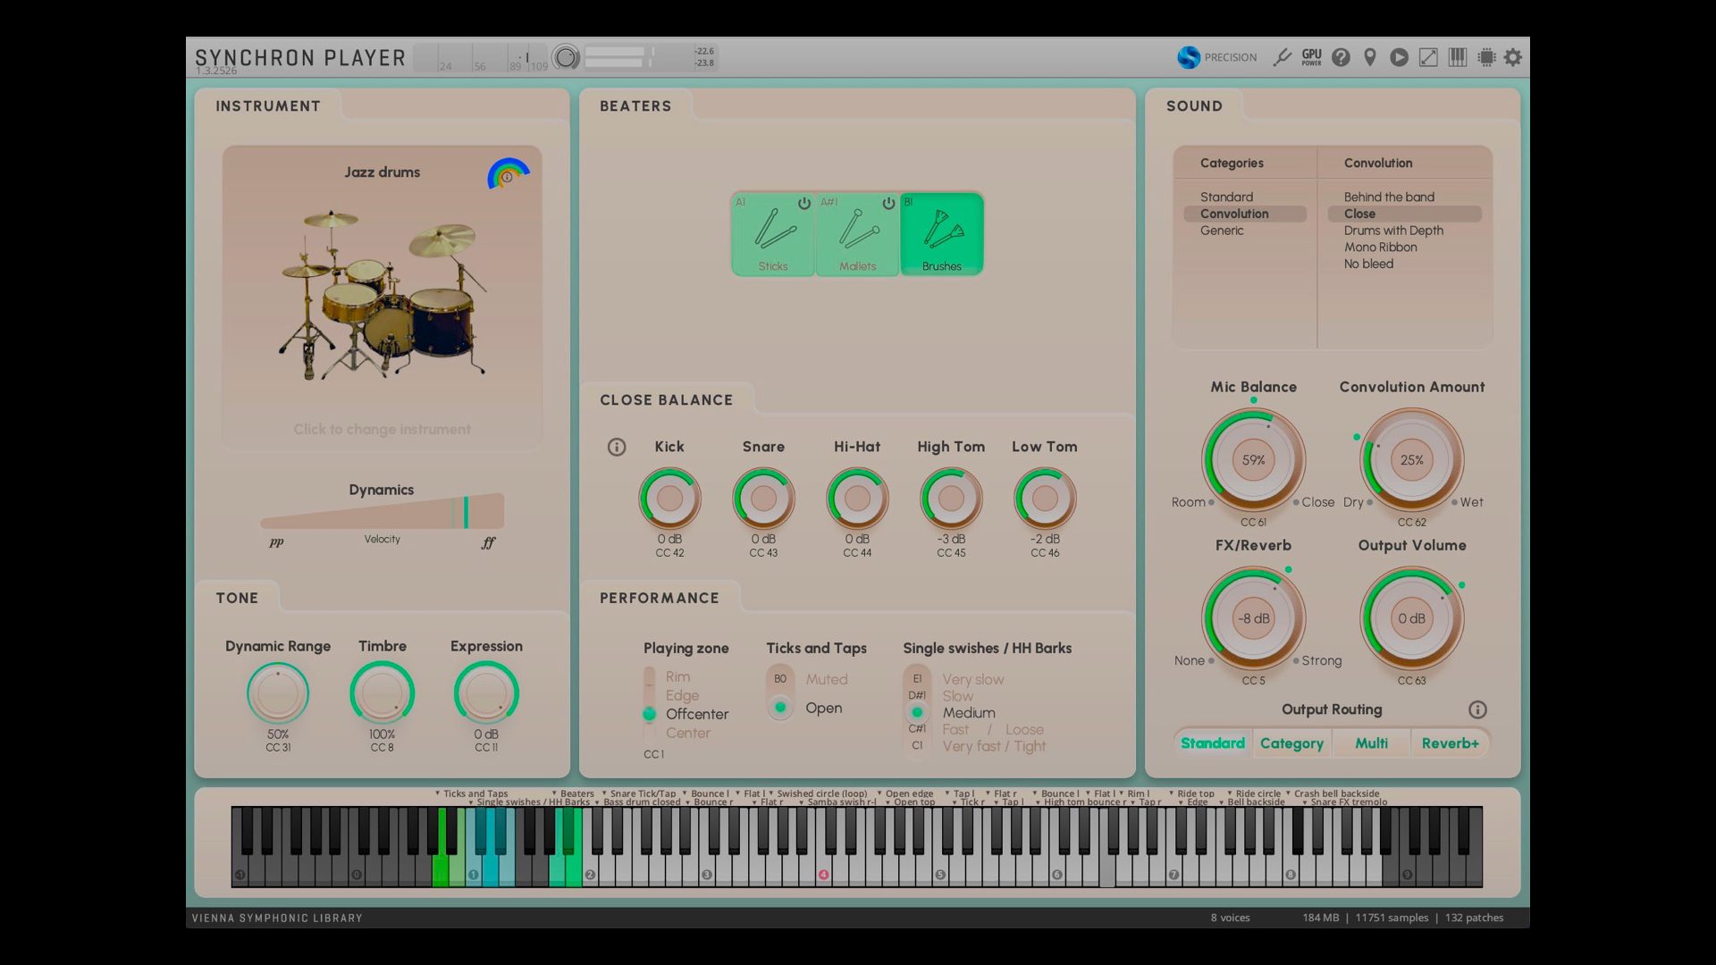This screenshot has width=1716, height=965.
Task: Select the Brushes beater
Action: tap(942, 234)
